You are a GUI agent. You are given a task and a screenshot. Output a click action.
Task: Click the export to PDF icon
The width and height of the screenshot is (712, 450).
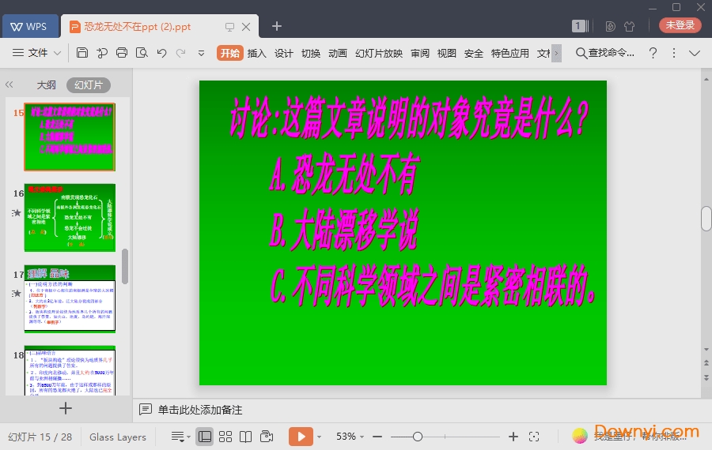pyautogui.click(x=102, y=53)
